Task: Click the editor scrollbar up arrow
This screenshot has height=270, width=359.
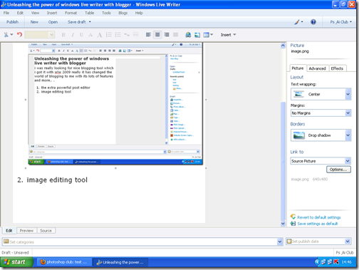Action: click(x=283, y=46)
